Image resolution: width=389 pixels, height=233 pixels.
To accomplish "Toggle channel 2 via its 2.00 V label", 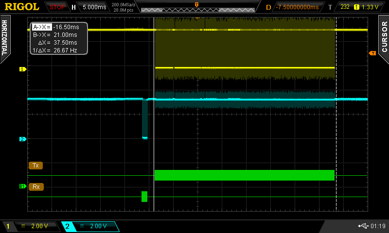I will [90, 226].
